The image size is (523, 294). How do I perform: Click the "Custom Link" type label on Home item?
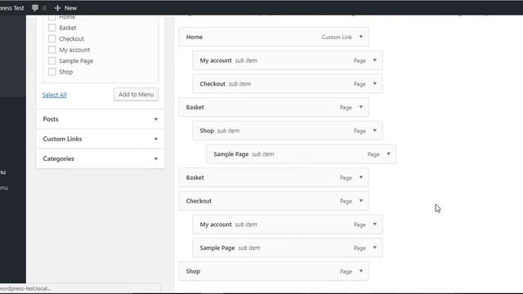pyautogui.click(x=337, y=37)
